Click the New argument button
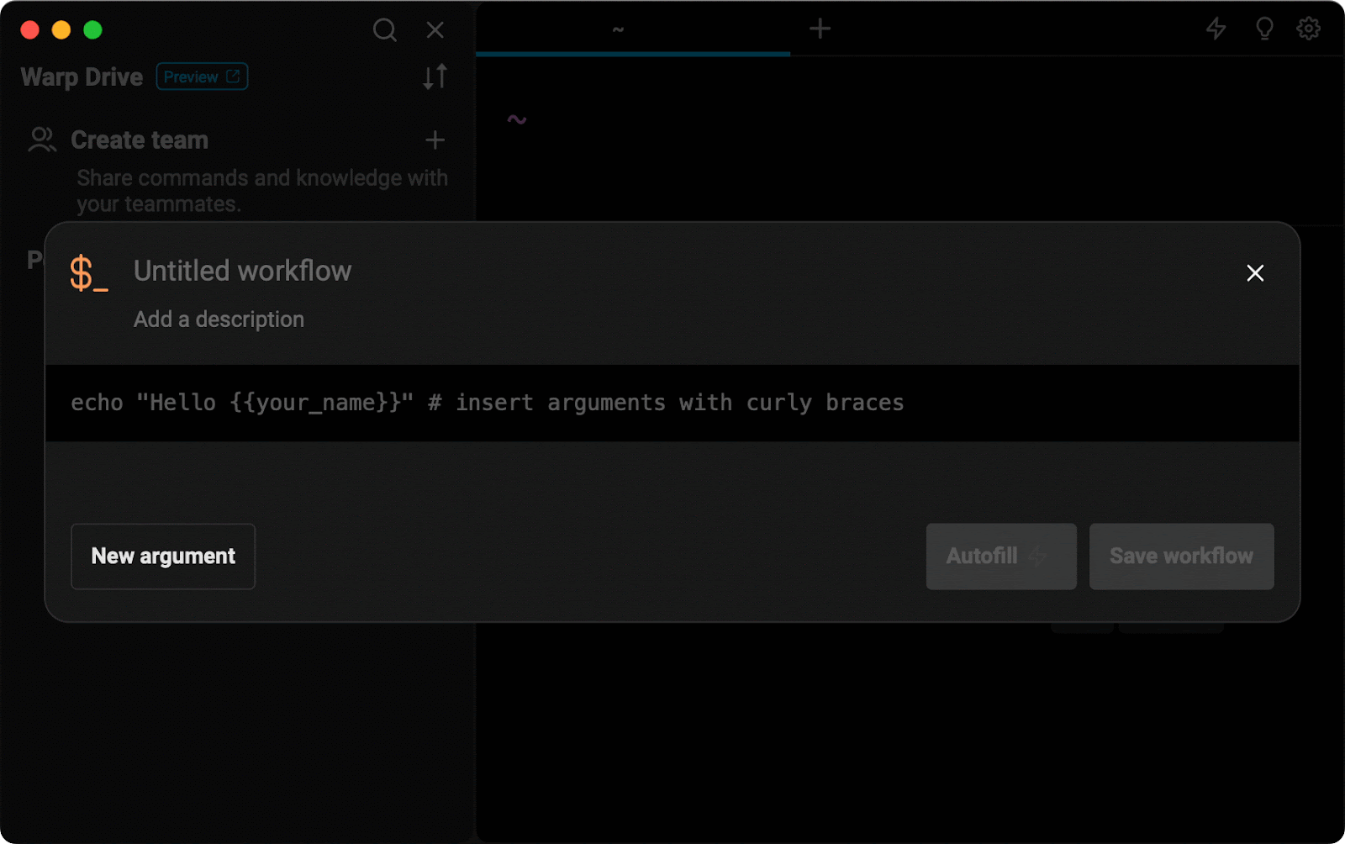The width and height of the screenshot is (1345, 844). pos(163,557)
